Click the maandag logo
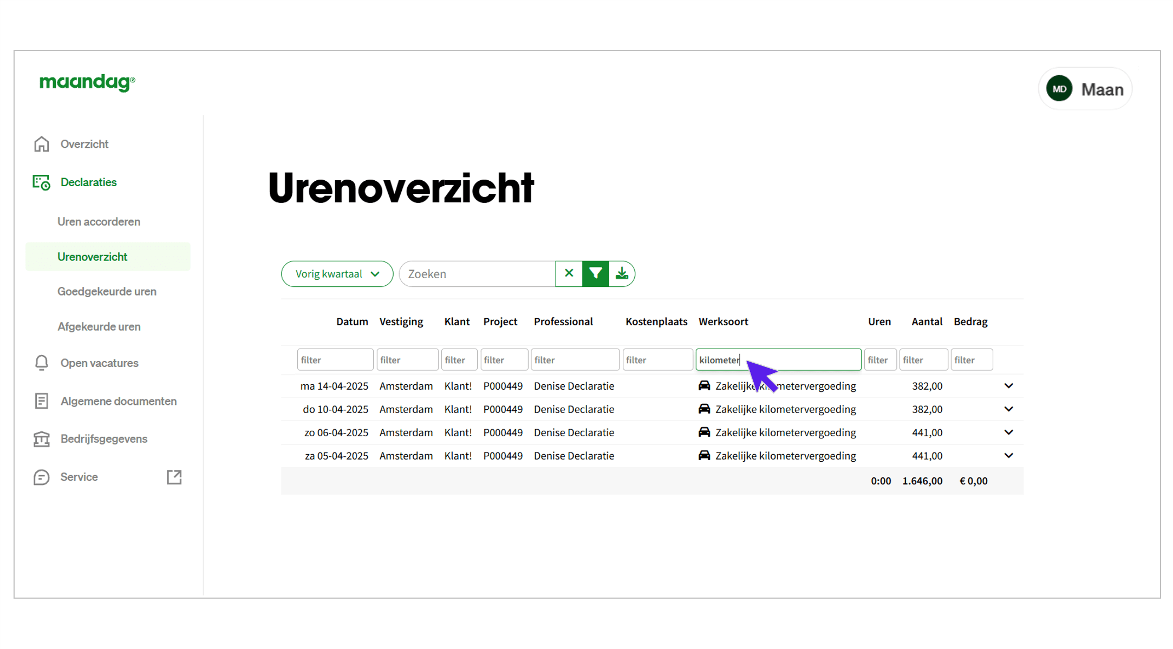This screenshot has height=649, width=1173. [87, 82]
